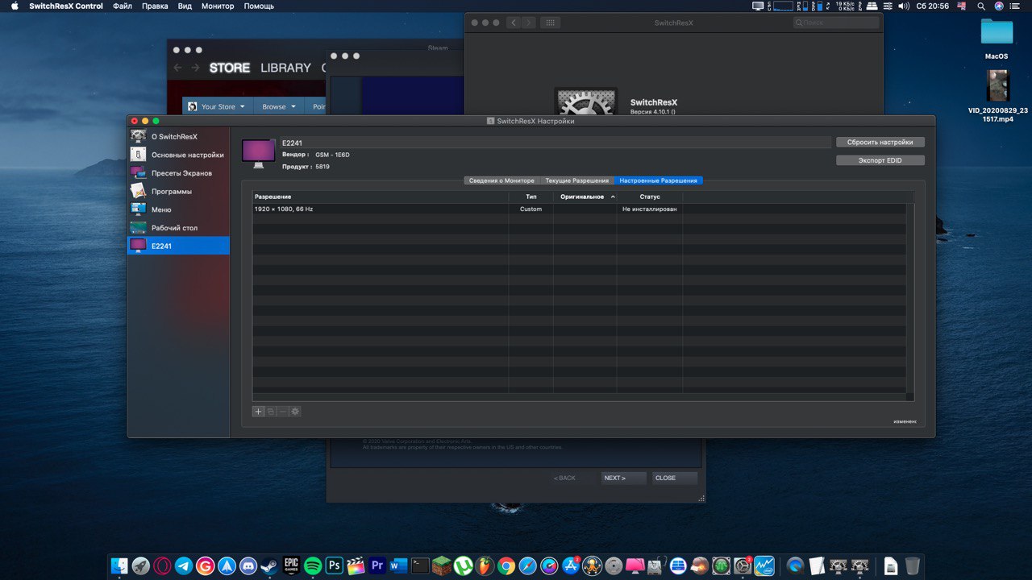Viewport: 1032px width, 580px height.
Task: Sort by Разрешение column header
Action: [x=381, y=197]
